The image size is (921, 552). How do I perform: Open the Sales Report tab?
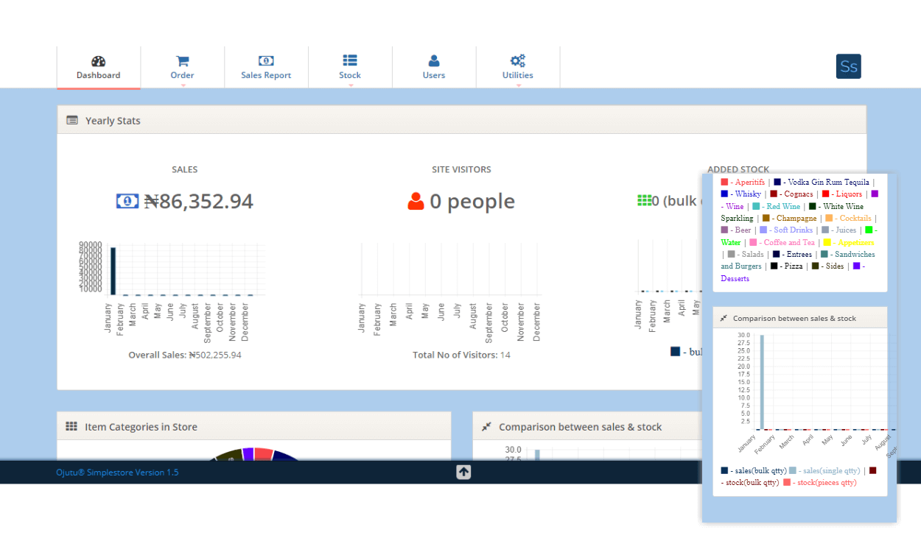click(266, 68)
